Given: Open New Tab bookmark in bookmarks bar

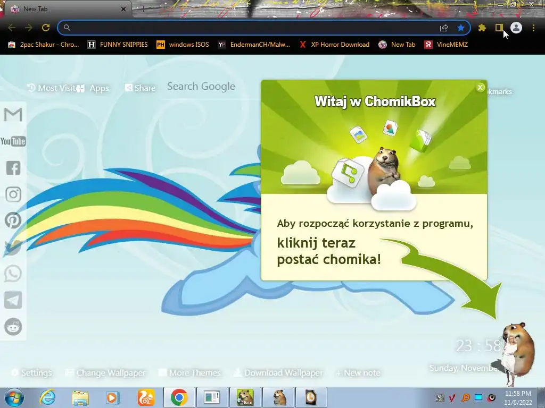Looking at the screenshot, I should pyautogui.click(x=397, y=45).
